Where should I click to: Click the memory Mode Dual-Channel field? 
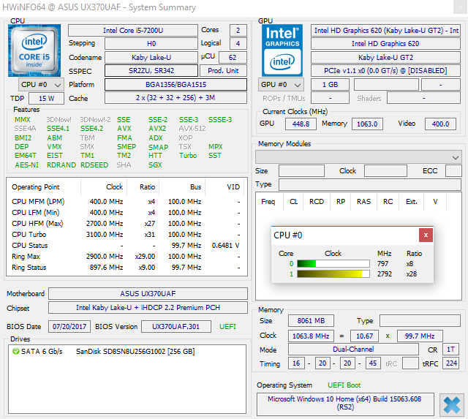click(353, 350)
